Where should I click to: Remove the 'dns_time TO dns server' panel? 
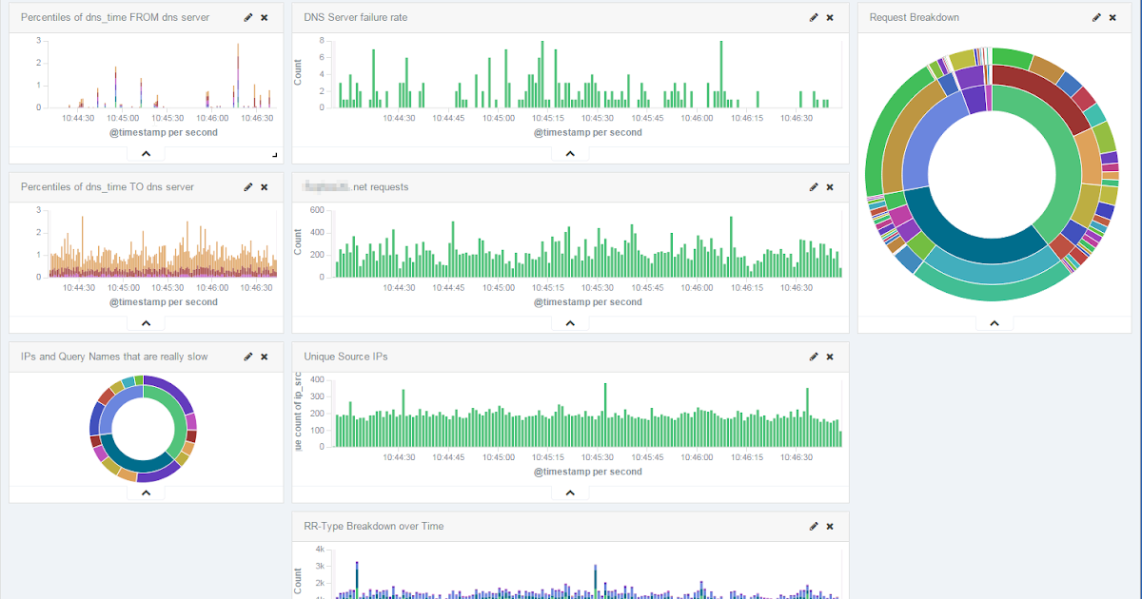tap(265, 186)
